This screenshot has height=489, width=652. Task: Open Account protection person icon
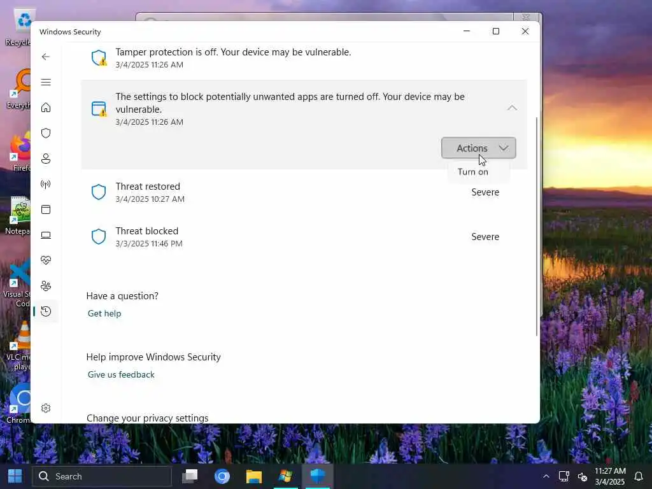click(x=46, y=159)
